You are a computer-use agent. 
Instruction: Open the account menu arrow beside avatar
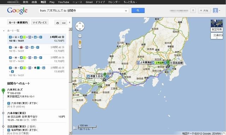tap(219, 11)
